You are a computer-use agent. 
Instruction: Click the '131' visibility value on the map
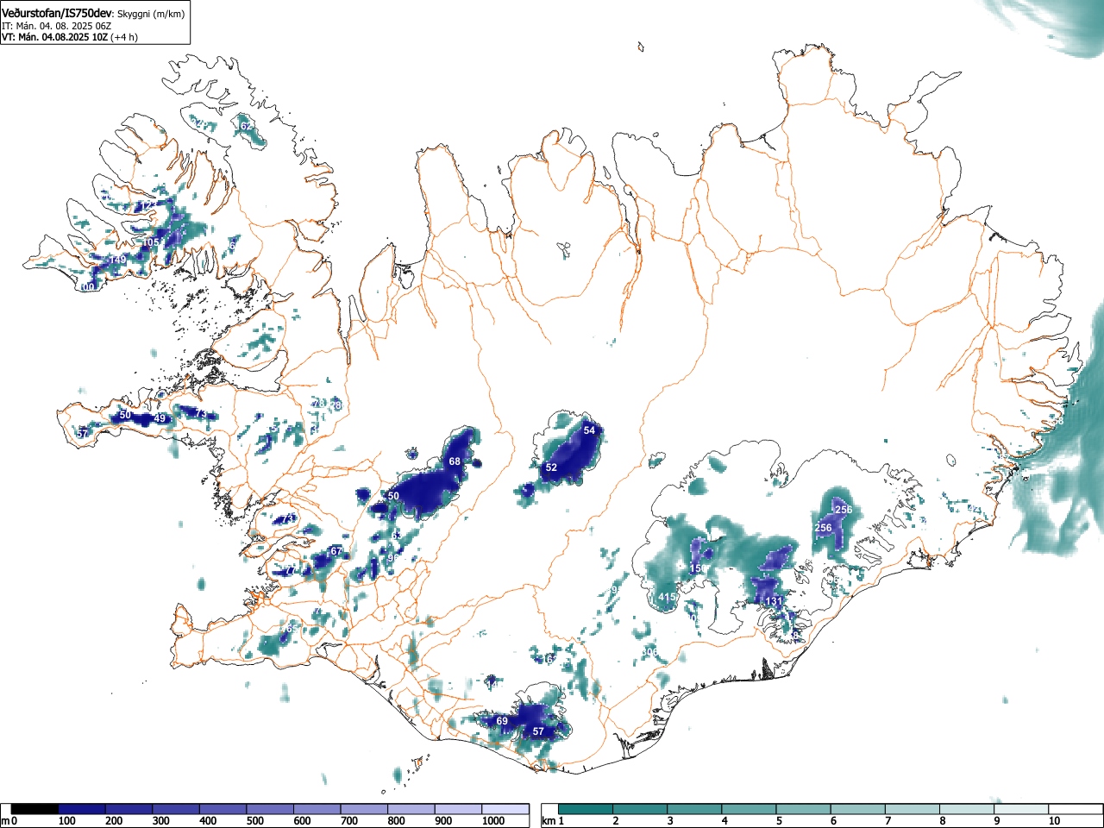pyautogui.click(x=774, y=601)
